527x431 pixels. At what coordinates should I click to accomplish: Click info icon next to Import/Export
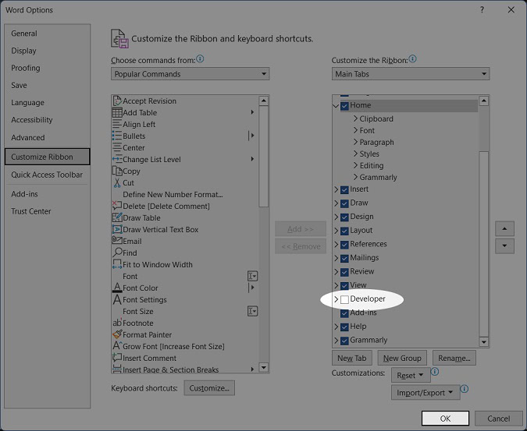(464, 389)
